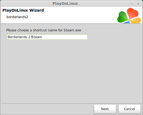Click the PlayOnLinux clover logo
This screenshot has height=115, width=143.
[129, 15]
